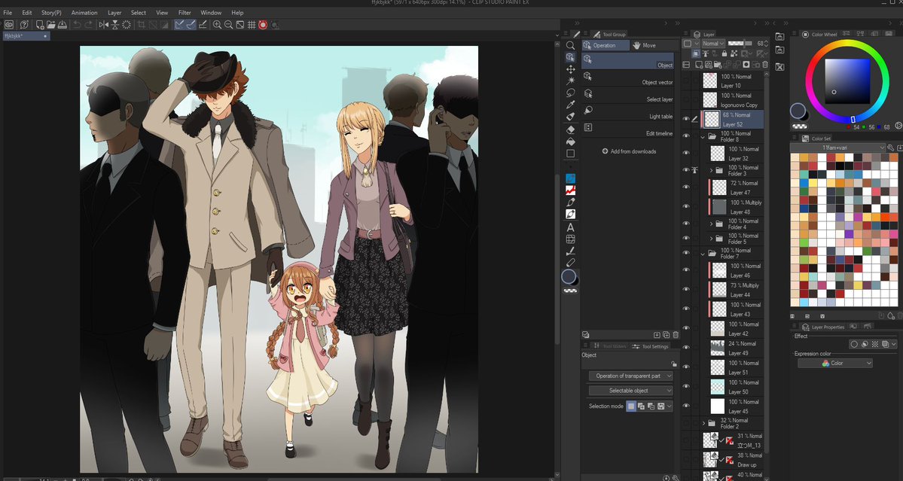The width and height of the screenshot is (903, 481).
Task: Open Operation of transparent part dropdown
Action: [630, 376]
